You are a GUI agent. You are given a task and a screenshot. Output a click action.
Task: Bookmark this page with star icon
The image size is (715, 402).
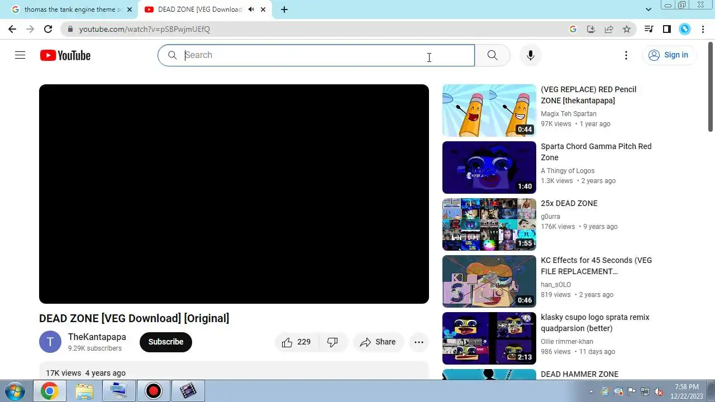[x=627, y=29]
